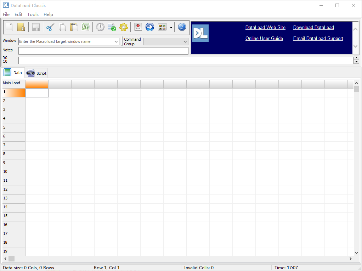Click the view layout thumbnails icon
The height and width of the screenshot is (271, 362).
(162, 27)
